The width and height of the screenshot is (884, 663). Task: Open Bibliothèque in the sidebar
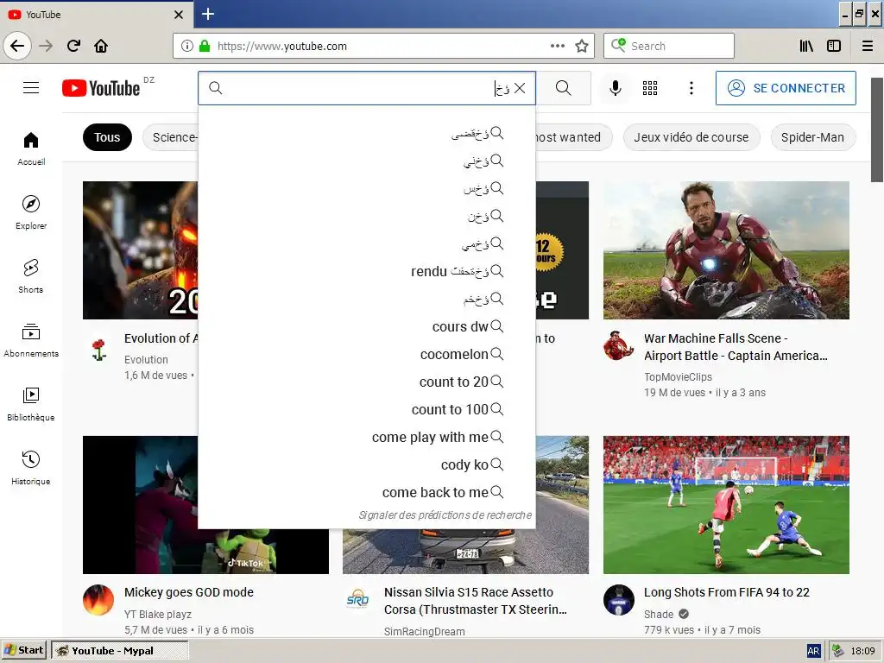point(31,404)
